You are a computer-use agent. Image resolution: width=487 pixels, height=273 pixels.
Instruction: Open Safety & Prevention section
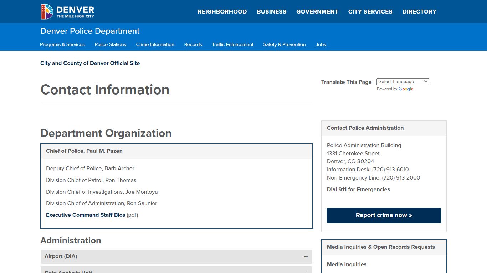click(x=284, y=44)
